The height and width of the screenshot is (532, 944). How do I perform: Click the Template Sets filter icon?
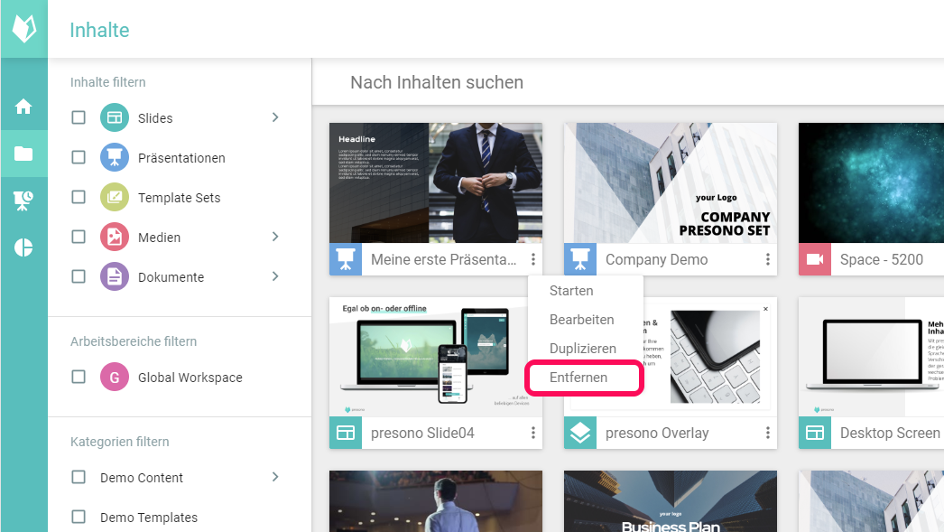point(115,197)
